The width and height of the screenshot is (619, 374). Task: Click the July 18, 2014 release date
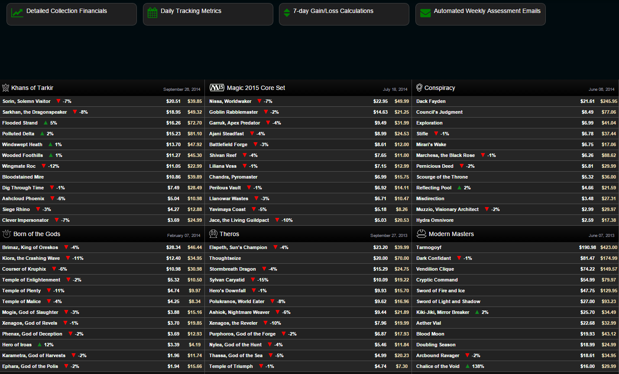coord(395,90)
